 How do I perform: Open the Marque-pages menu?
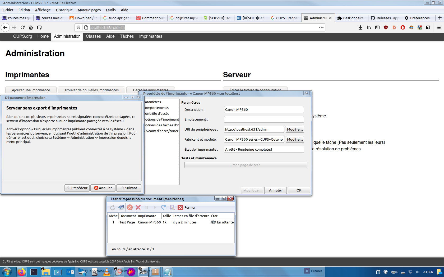(x=89, y=10)
